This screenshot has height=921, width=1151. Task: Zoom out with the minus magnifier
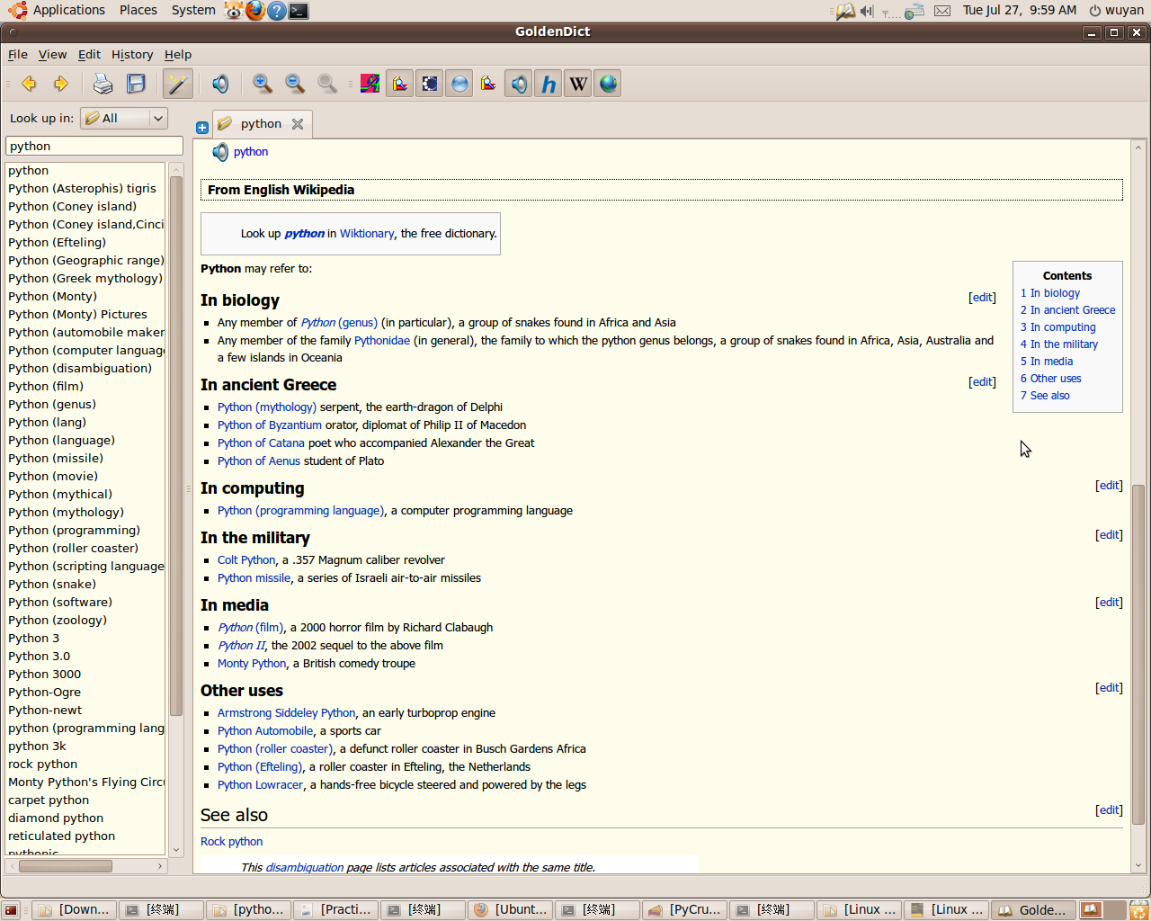pyautogui.click(x=295, y=84)
